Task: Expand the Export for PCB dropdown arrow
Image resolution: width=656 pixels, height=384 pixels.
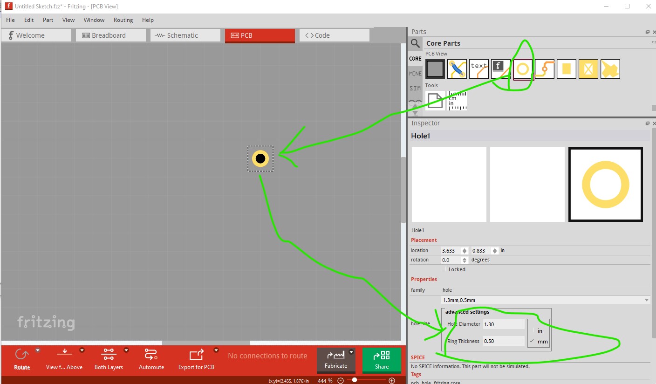Action: click(216, 350)
